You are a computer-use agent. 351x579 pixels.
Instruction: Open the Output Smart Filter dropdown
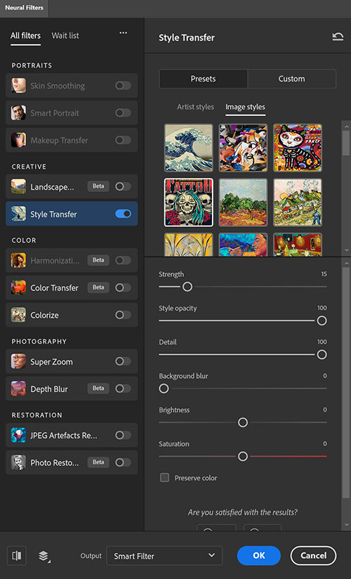164,556
